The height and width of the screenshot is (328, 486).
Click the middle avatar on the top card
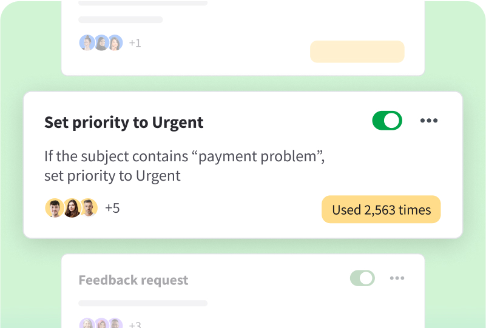[101, 42]
